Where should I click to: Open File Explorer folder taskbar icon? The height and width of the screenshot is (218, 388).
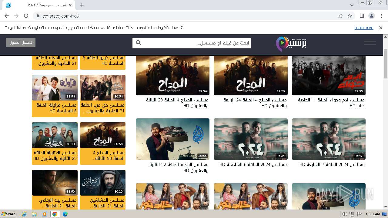34,214
